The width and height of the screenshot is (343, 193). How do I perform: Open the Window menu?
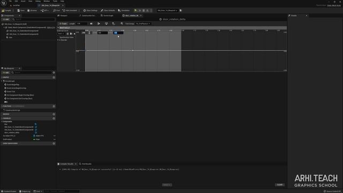coord(47,1)
